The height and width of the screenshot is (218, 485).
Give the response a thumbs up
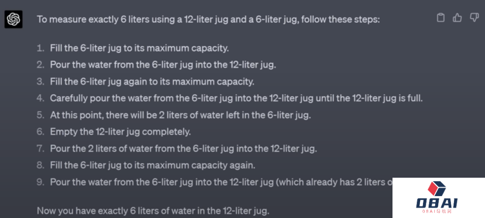[x=457, y=18]
